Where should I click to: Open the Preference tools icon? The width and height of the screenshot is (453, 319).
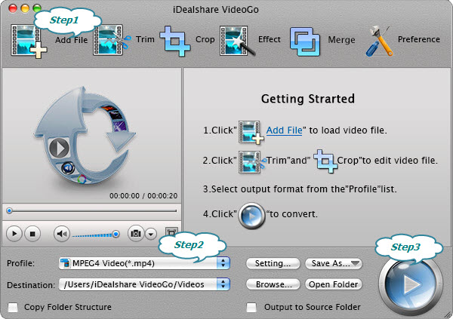(380, 41)
